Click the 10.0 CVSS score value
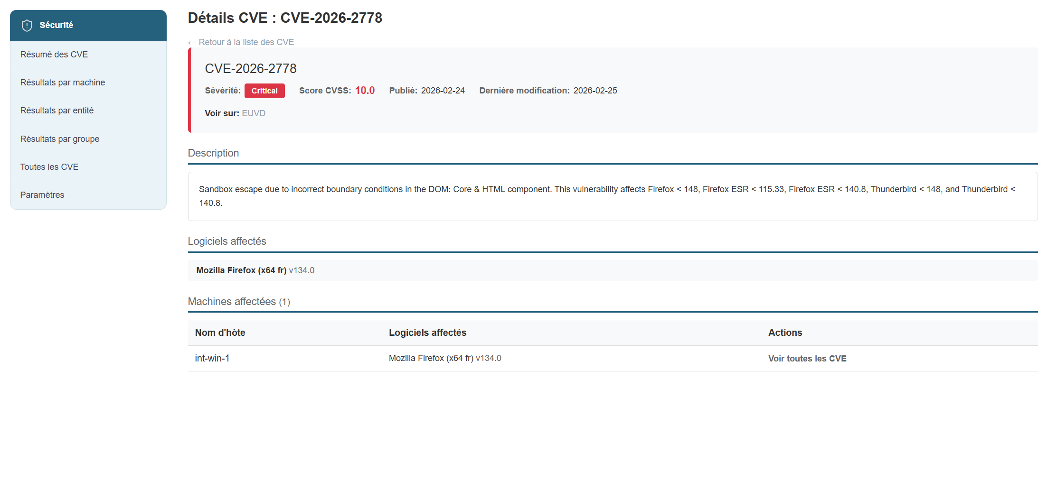The width and height of the screenshot is (1057, 500). pos(365,91)
